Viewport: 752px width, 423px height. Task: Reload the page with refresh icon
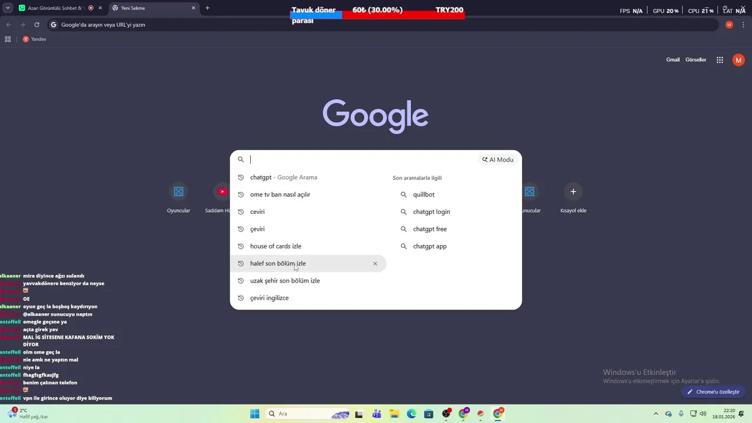click(x=36, y=25)
